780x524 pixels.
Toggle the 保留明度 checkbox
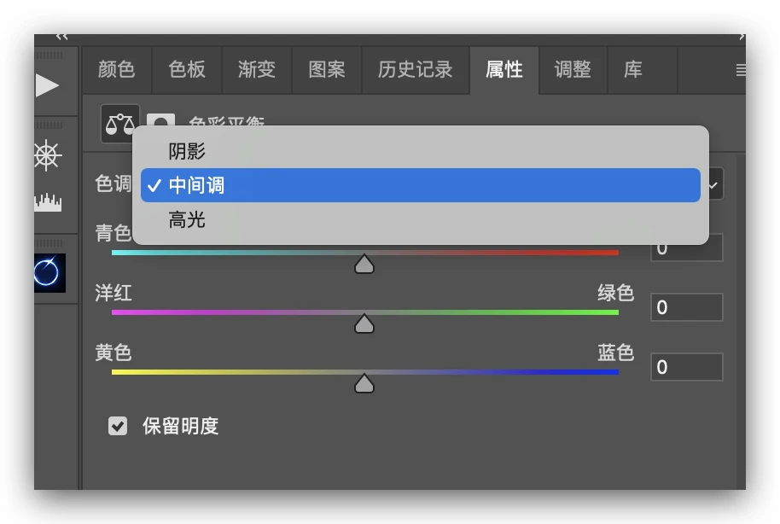pos(118,426)
